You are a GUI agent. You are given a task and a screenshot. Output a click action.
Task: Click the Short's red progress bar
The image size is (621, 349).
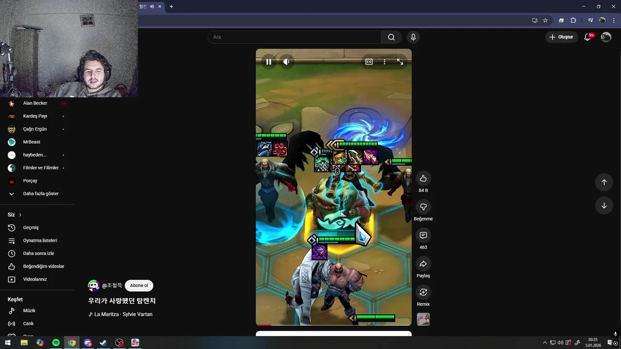point(264,325)
